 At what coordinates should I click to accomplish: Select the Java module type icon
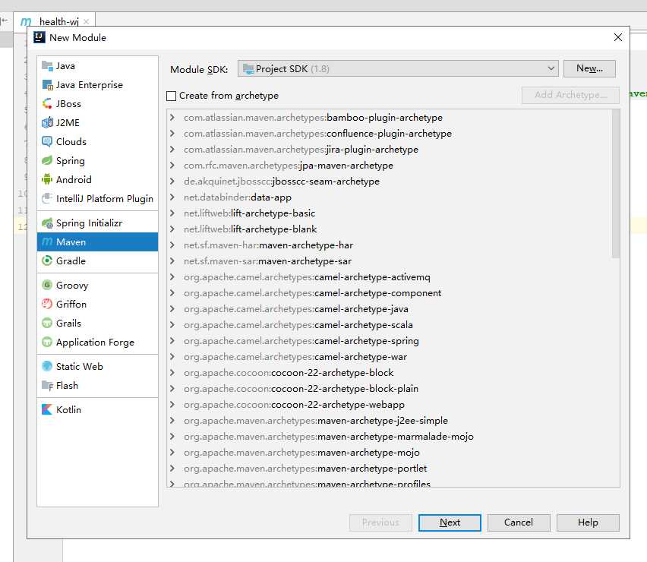tap(47, 66)
